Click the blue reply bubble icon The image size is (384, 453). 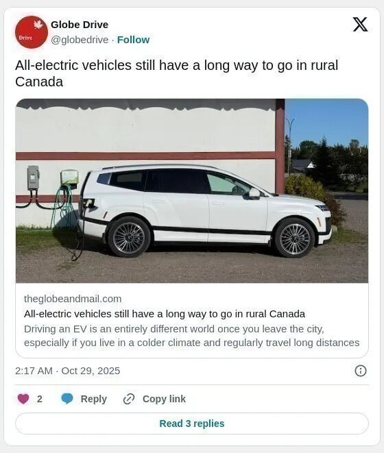coord(67,399)
